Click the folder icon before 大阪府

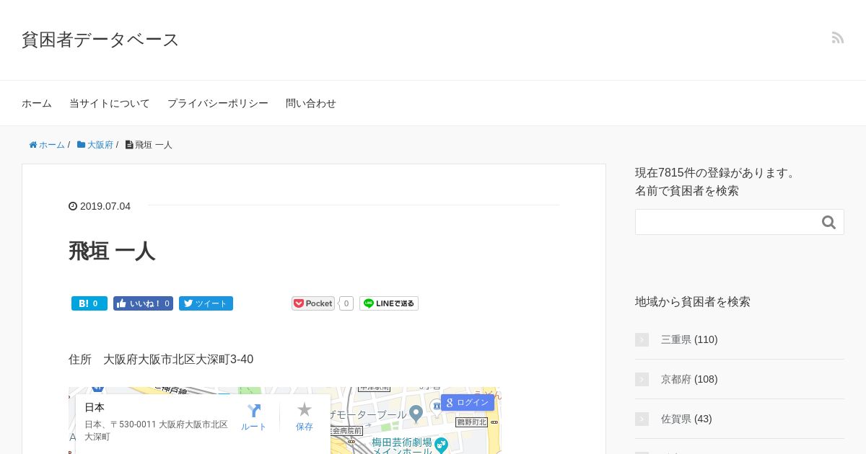point(82,145)
